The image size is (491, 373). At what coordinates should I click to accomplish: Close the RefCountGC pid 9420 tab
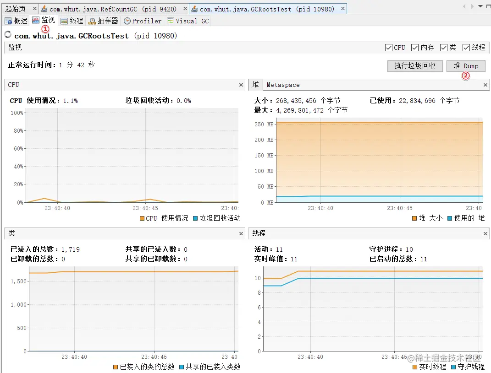tap(185, 9)
